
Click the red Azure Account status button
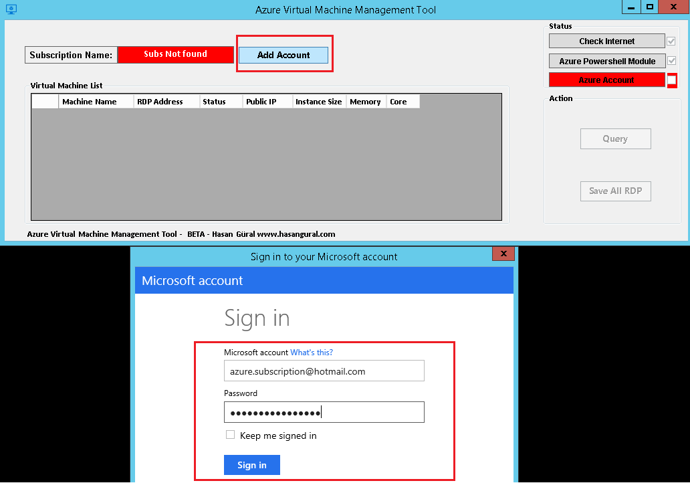[606, 80]
